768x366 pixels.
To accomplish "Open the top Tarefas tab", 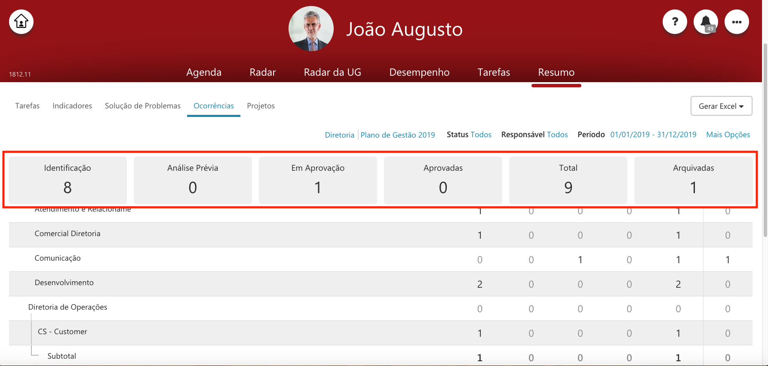I will (x=494, y=72).
